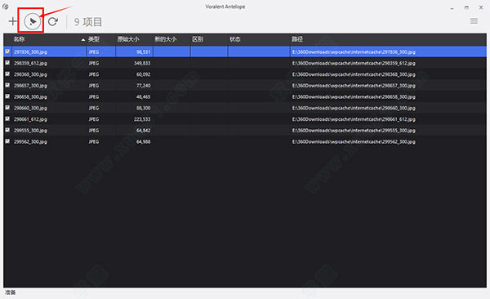Click the circular refresh arrow icon
Image resolution: width=490 pixels, height=299 pixels.
(52, 21)
